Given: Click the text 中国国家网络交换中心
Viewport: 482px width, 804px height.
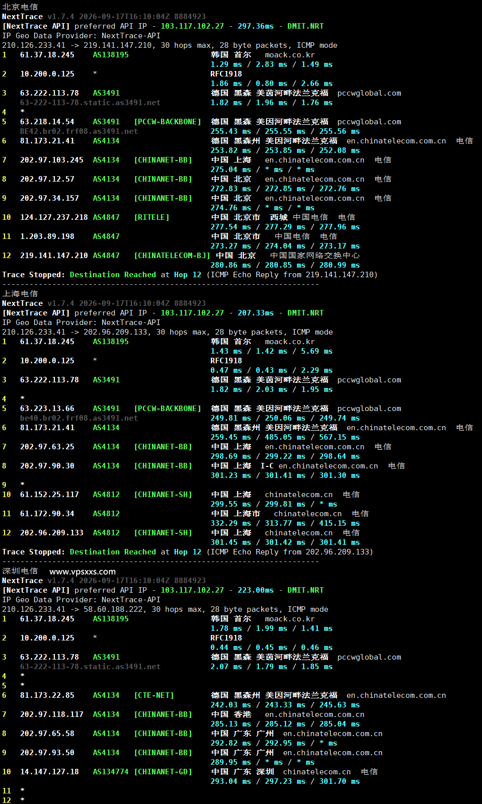Looking at the screenshot, I should [315, 256].
